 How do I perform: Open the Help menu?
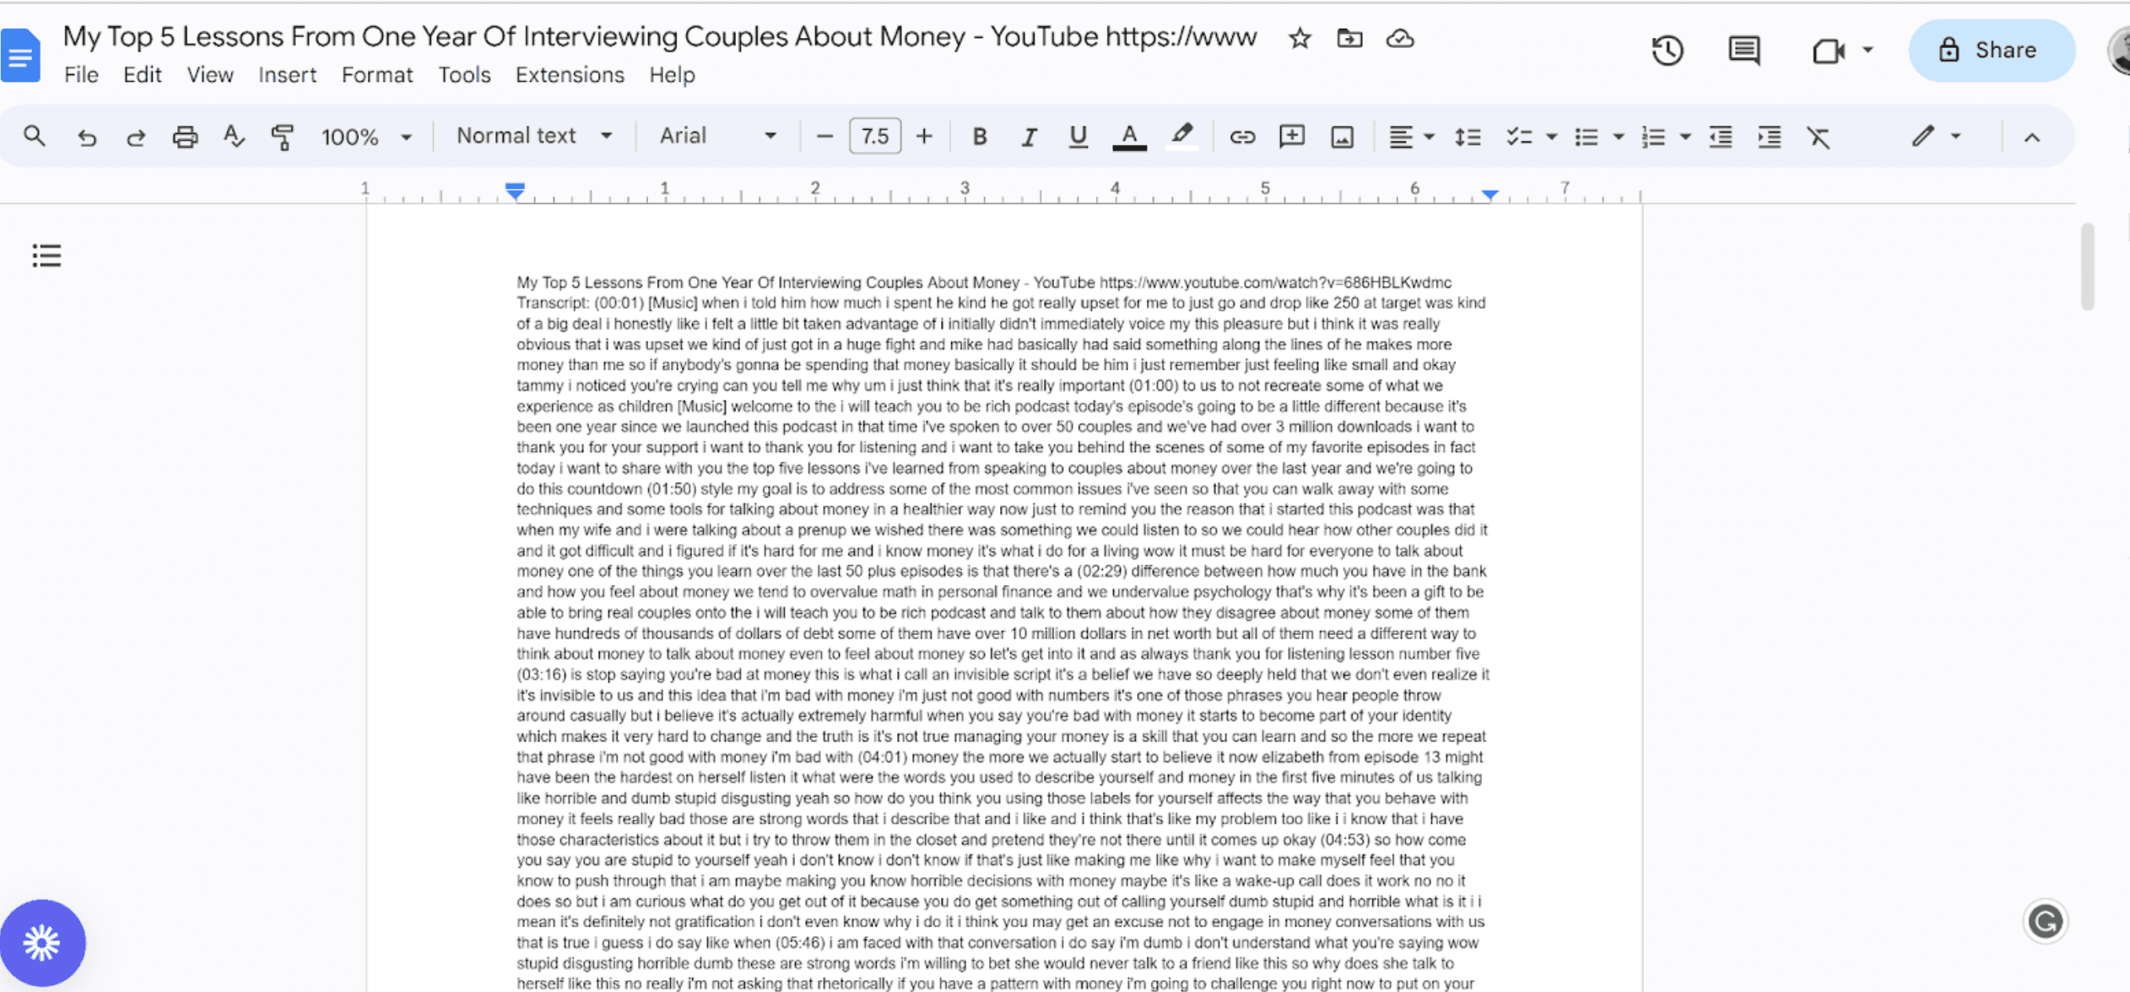tap(672, 75)
